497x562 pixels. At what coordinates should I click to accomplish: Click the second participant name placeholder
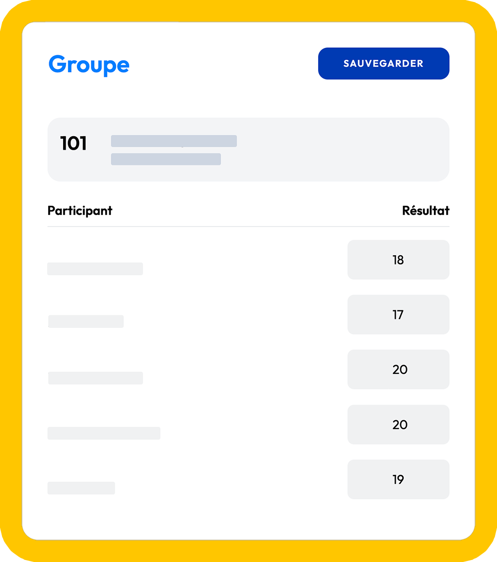(86, 321)
